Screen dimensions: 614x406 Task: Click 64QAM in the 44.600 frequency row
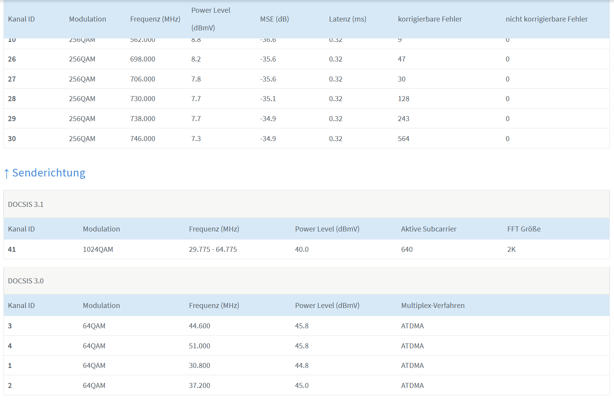[94, 326]
